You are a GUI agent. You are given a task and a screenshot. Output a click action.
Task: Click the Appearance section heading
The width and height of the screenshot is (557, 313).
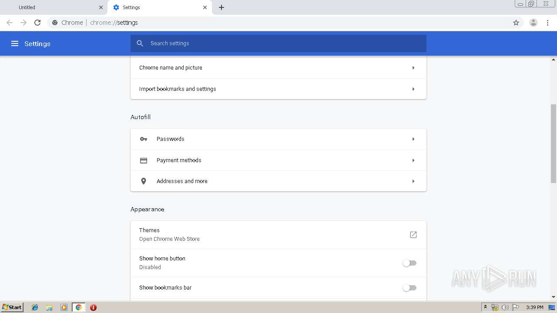click(x=148, y=210)
